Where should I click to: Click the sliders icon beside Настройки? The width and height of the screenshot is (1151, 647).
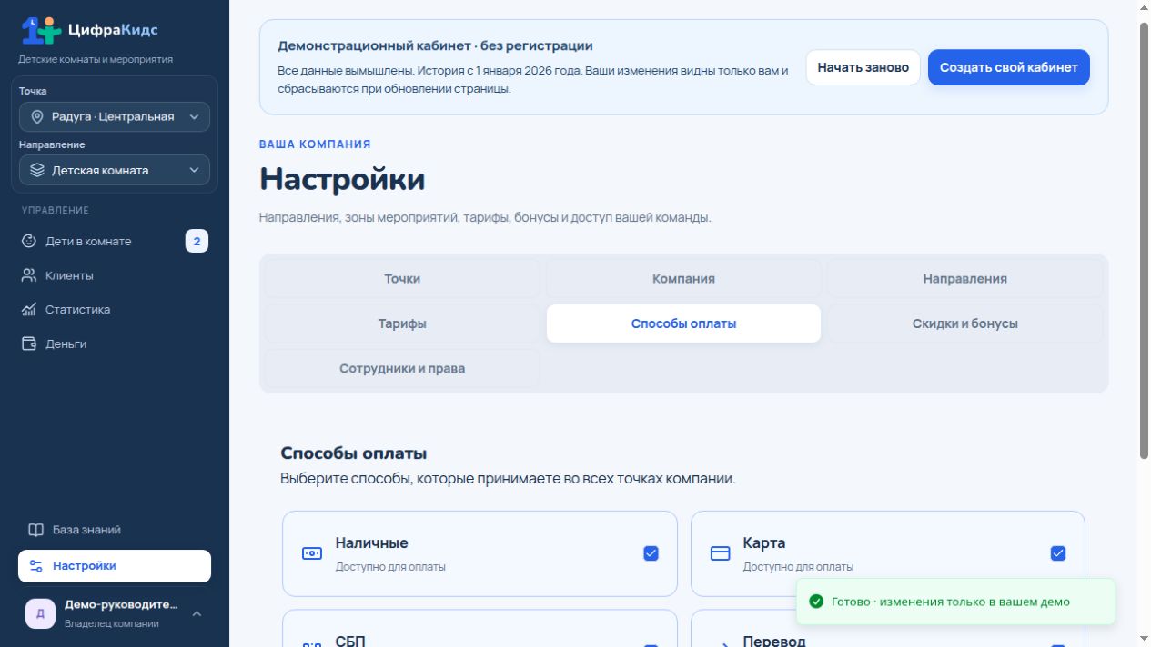(35, 565)
